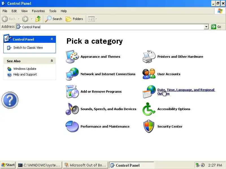Image resolution: width=226 pixels, height=169 pixels.
Task: Expand the Address bar dropdown
Action: (x=207, y=27)
